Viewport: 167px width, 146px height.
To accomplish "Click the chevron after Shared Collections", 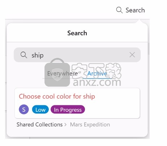I will point(65,125).
